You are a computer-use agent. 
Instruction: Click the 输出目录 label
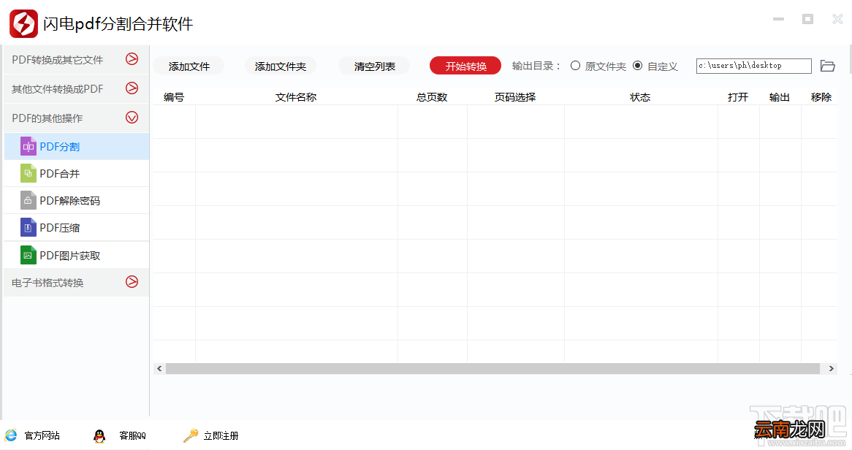pos(536,66)
